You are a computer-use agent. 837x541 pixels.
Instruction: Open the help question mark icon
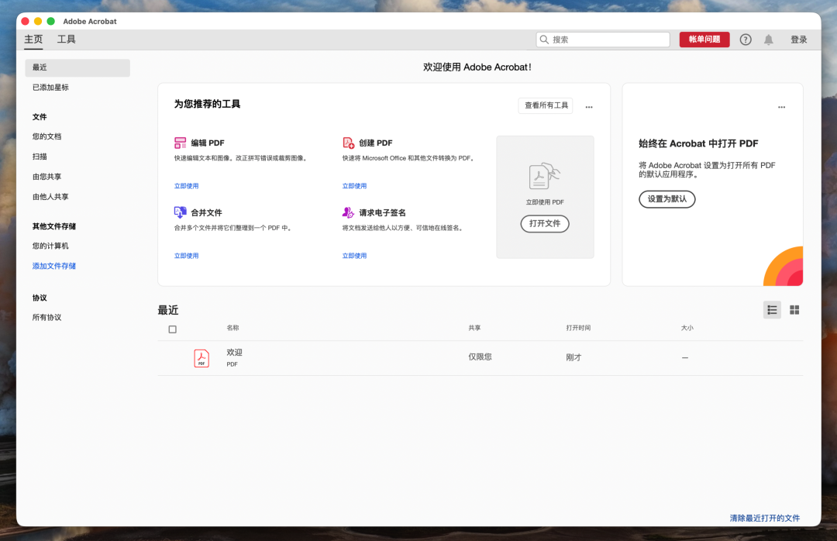(746, 40)
